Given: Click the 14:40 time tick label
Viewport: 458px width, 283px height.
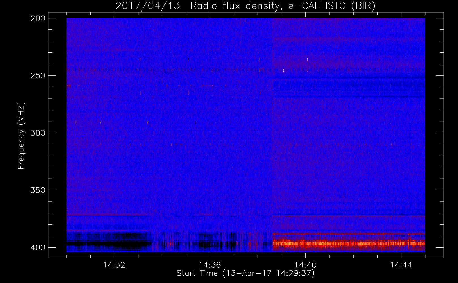Looking at the screenshot, I should [305, 265].
